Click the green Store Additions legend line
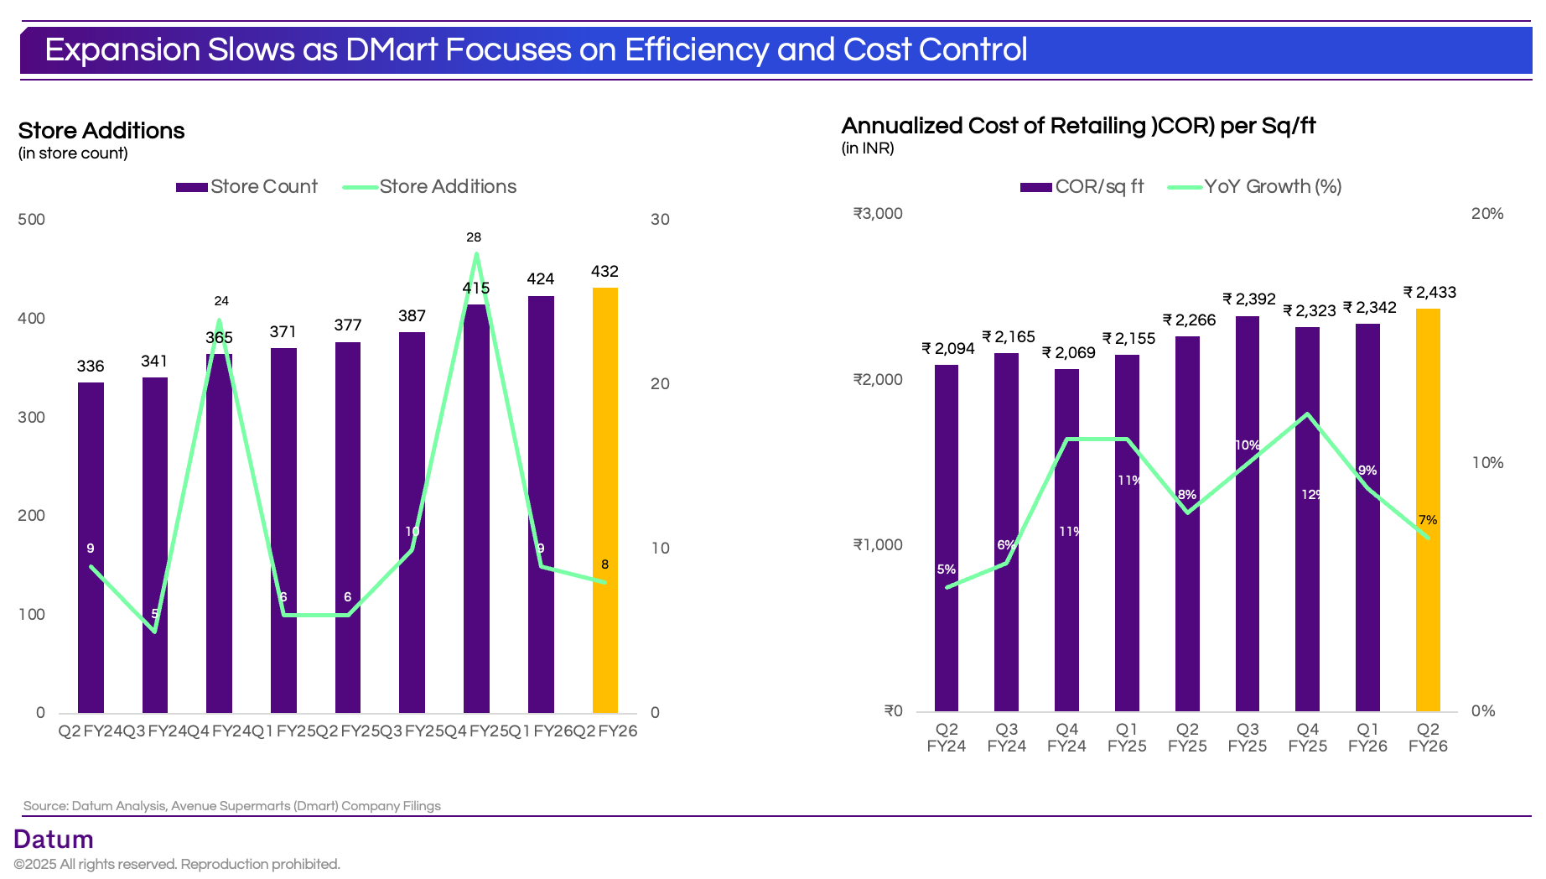The height and width of the screenshot is (879, 1546). [x=360, y=187]
